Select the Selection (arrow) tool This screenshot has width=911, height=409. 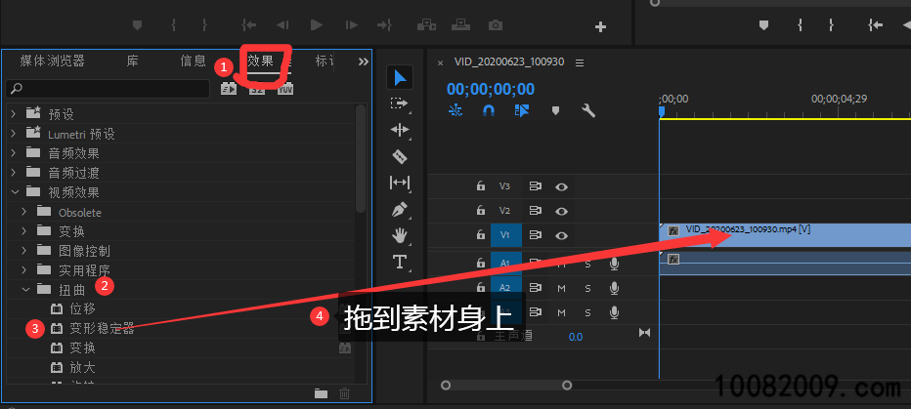(x=400, y=77)
